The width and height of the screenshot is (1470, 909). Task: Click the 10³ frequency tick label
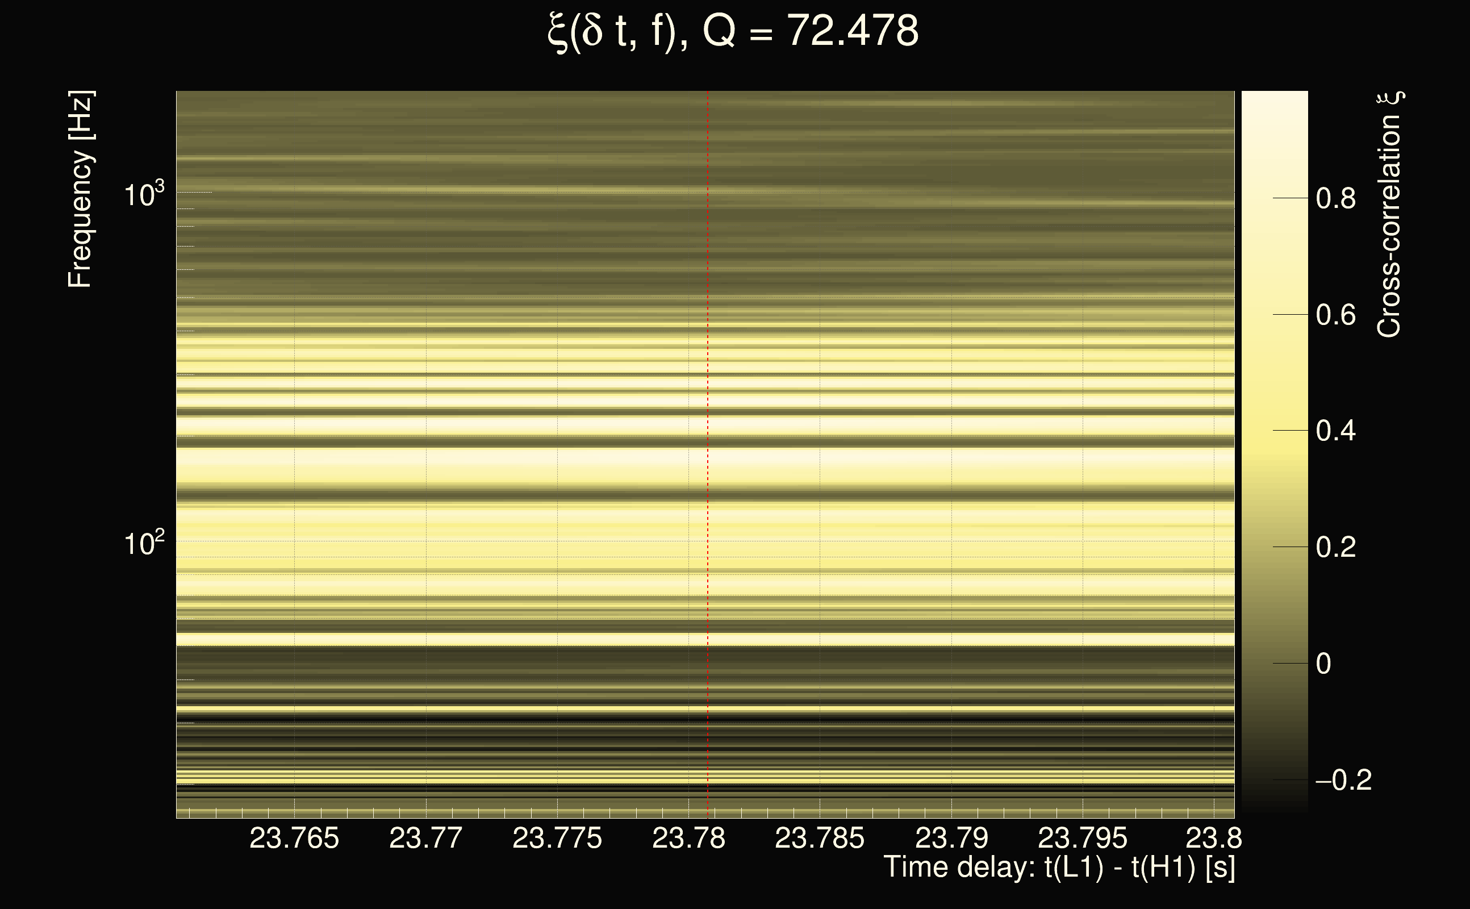pyautogui.click(x=144, y=195)
